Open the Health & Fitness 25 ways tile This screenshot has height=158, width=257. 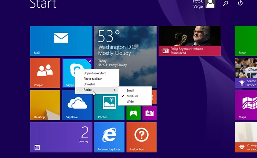pyautogui.click(x=246, y=137)
